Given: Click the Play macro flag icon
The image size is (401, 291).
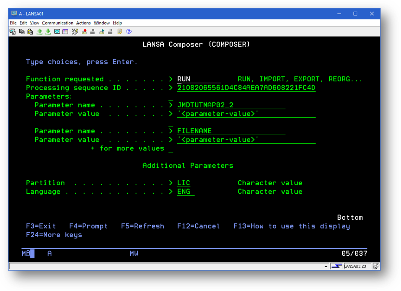Looking at the screenshot, I should click(x=102, y=32).
